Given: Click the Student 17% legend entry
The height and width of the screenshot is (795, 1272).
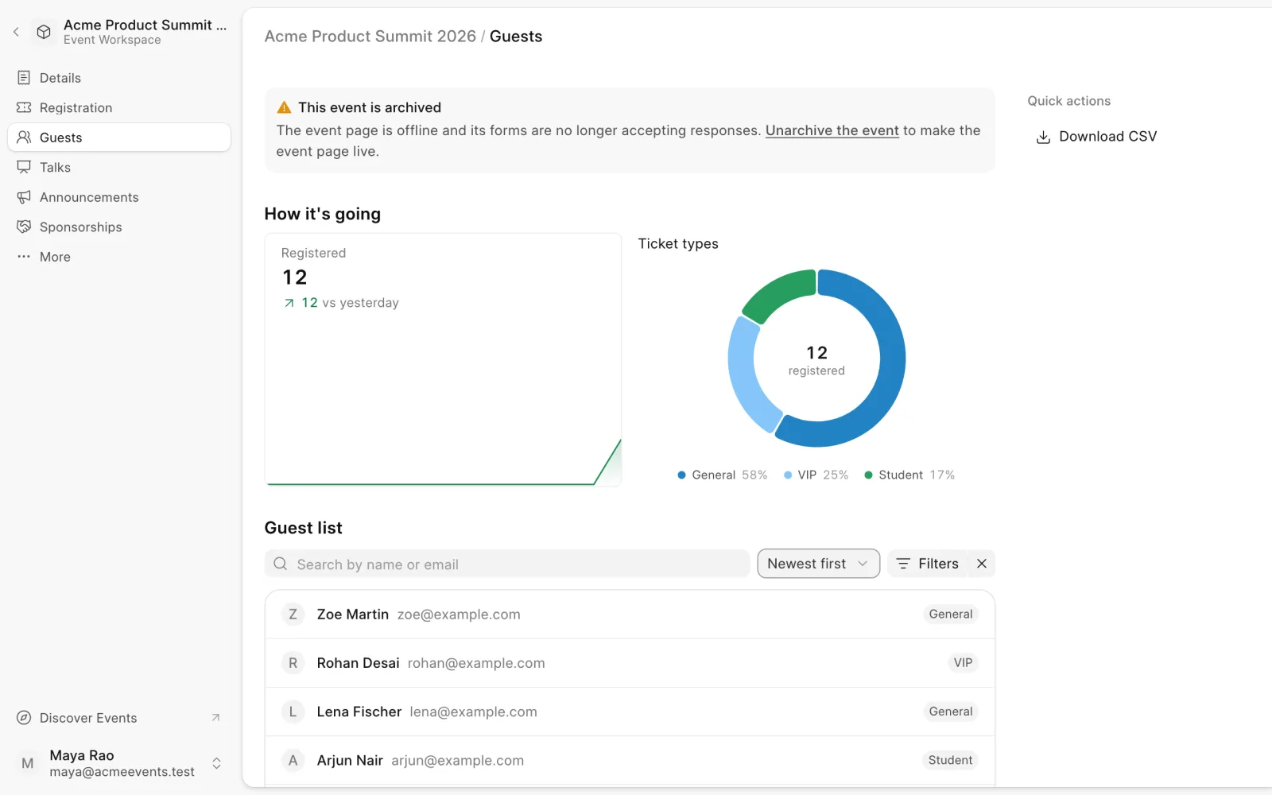Looking at the screenshot, I should [x=909, y=475].
